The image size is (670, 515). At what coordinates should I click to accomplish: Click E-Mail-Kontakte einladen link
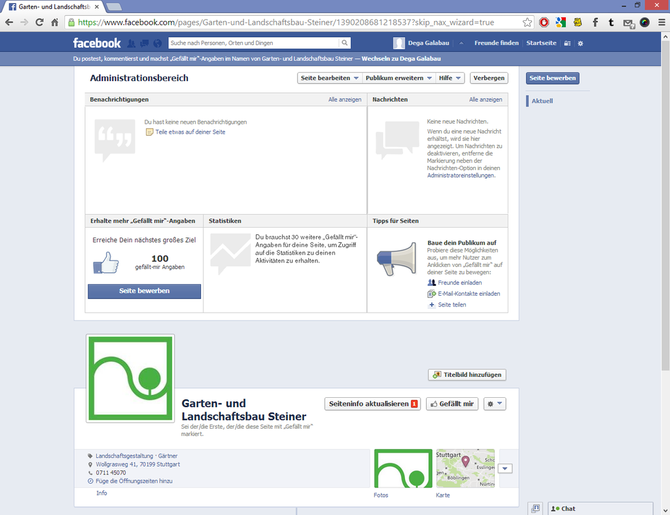pyautogui.click(x=468, y=294)
